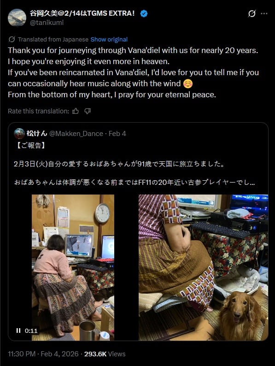Click the Feb 4 date on quoted post

click(117, 134)
